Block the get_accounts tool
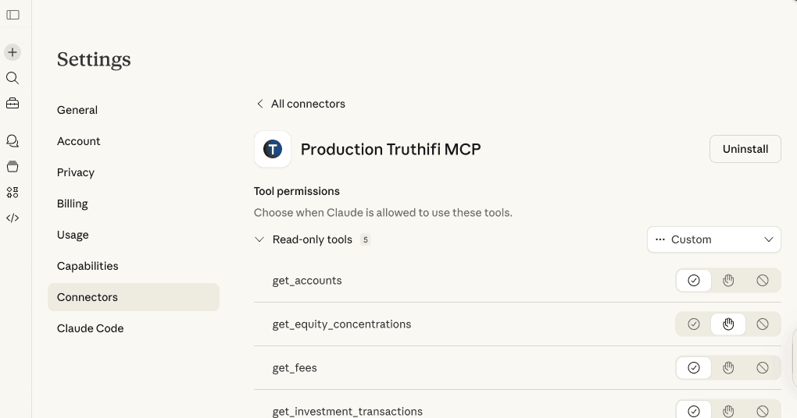 (763, 281)
